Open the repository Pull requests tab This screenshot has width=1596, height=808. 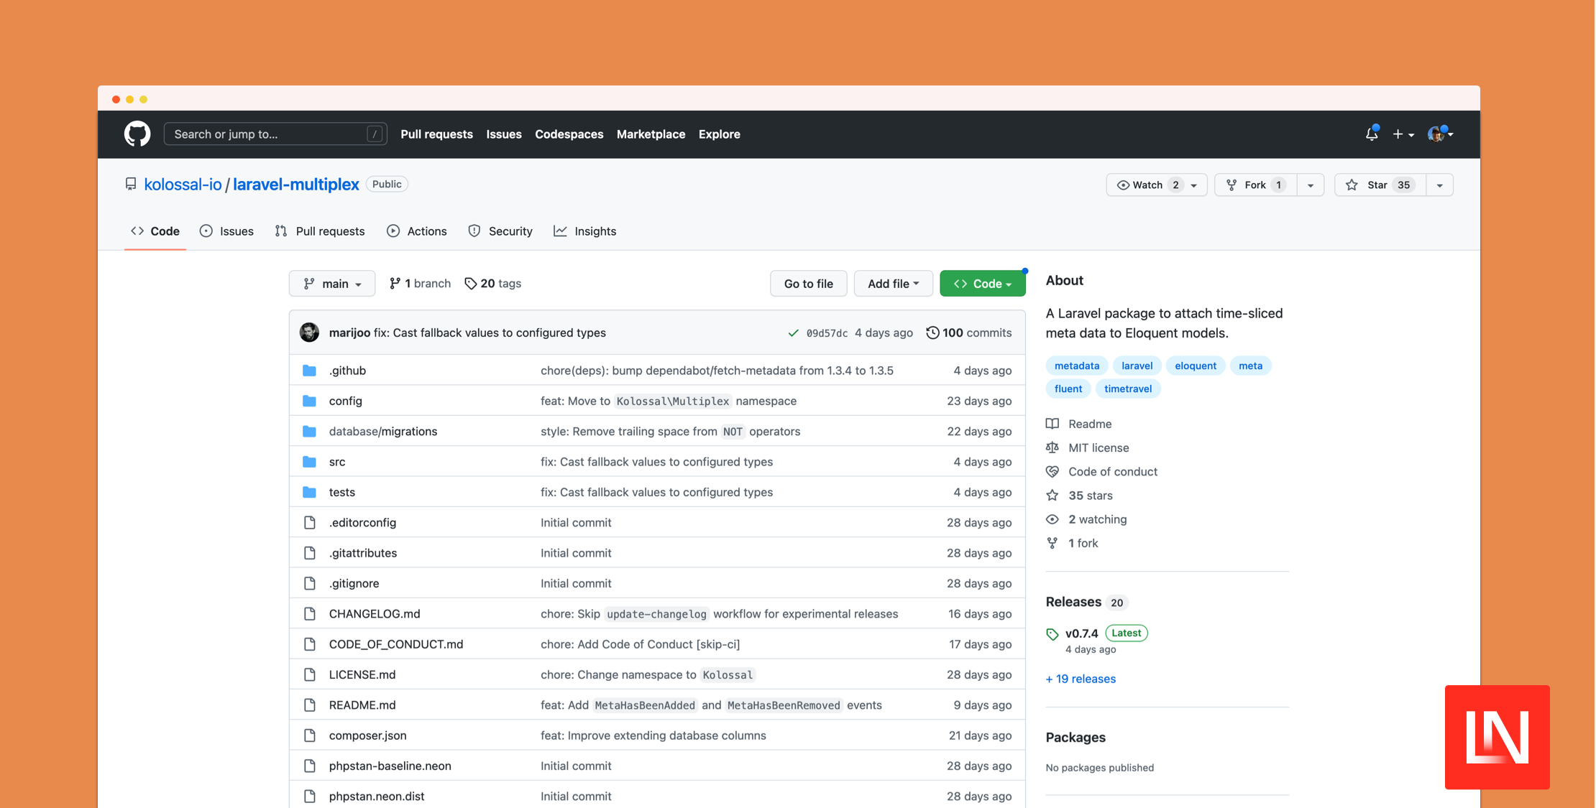click(x=320, y=231)
